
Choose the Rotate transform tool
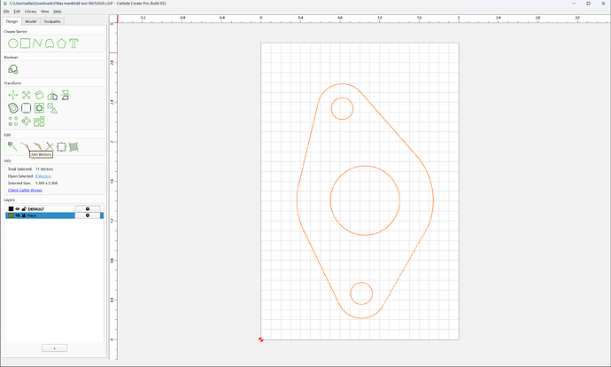click(x=39, y=95)
